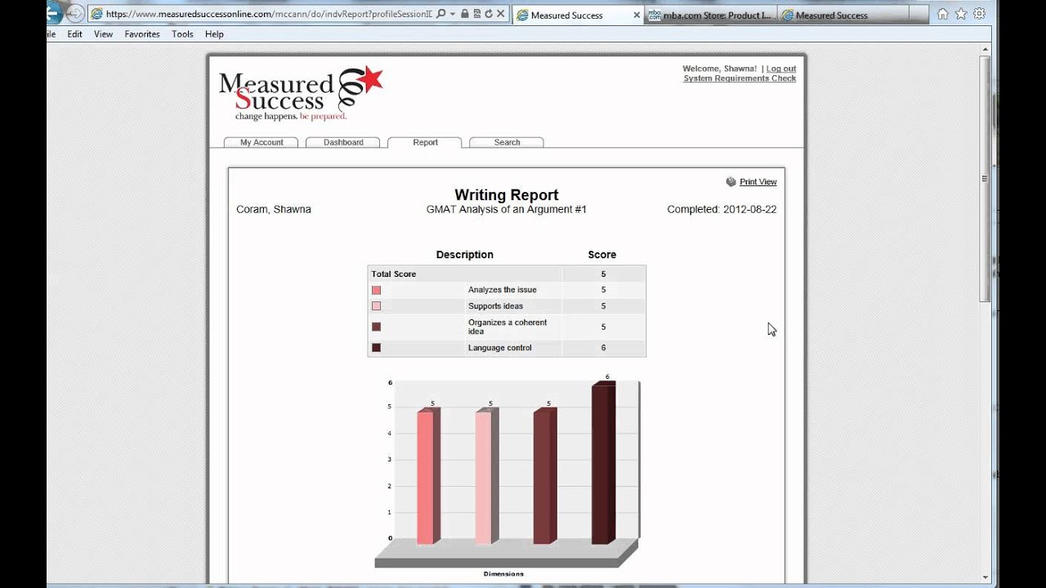Go to the Search tab
Viewport: 1046px width, 588px height.
pos(507,142)
